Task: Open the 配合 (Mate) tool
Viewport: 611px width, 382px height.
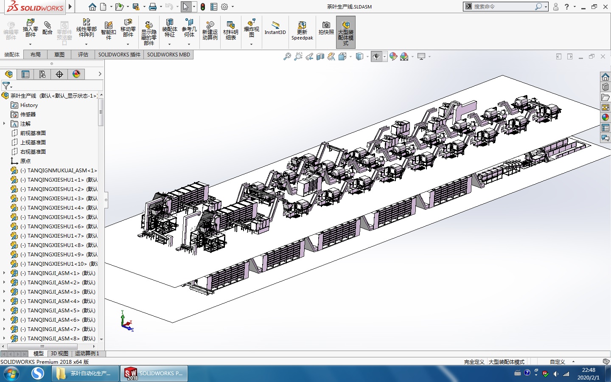Action: pos(48,31)
